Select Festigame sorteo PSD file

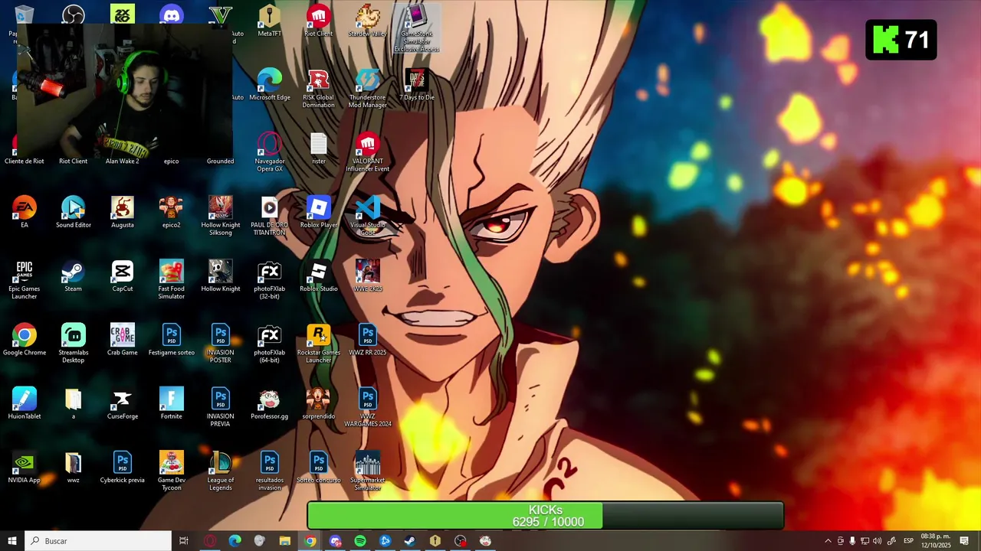[x=172, y=341]
